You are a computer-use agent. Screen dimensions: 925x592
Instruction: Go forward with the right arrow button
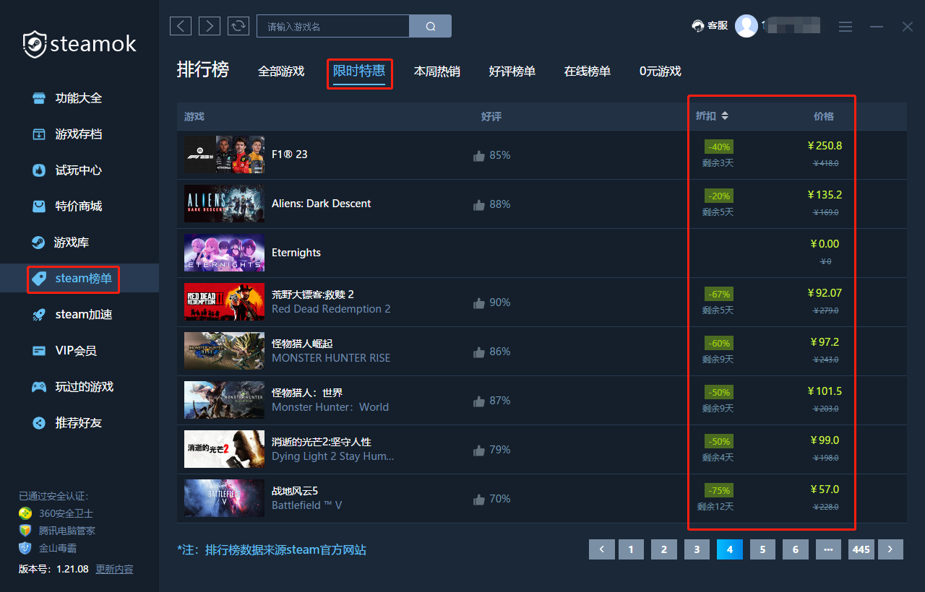(210, 26)
